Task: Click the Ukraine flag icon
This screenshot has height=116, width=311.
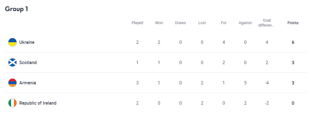Action: pos(12,42)
